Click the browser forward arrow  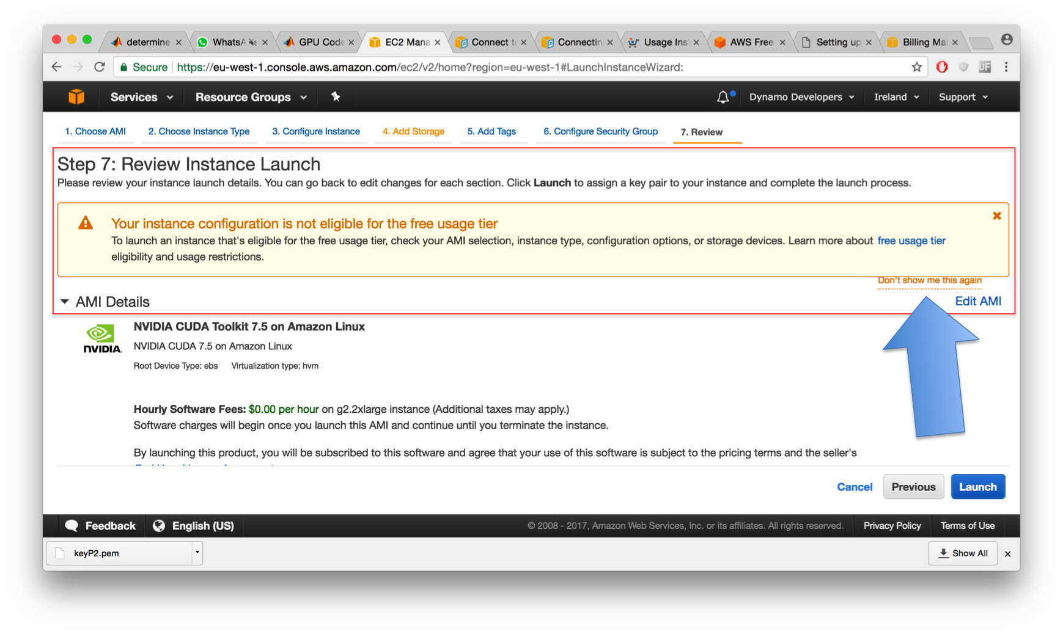click(78, 67)
